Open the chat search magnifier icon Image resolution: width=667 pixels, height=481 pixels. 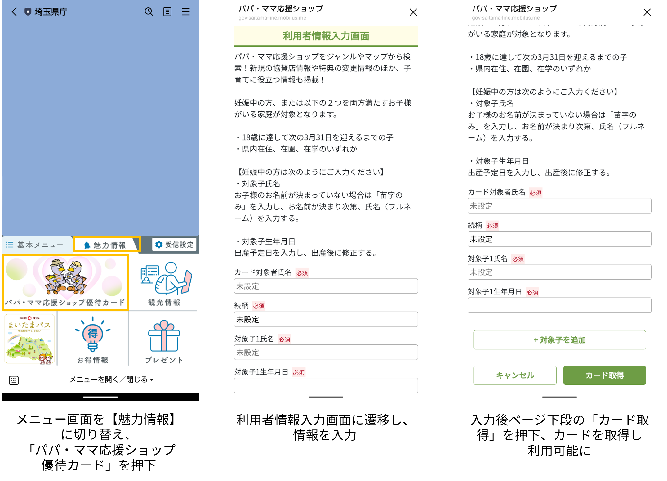click(149, 12)
